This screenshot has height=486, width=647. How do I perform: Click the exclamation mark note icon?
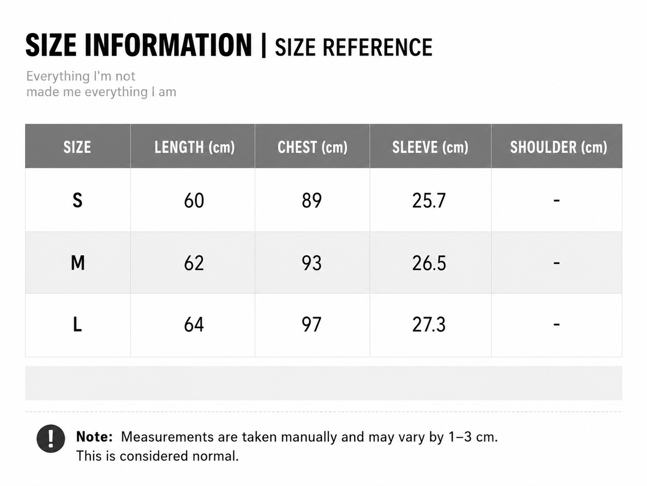(x=51, y=439)
